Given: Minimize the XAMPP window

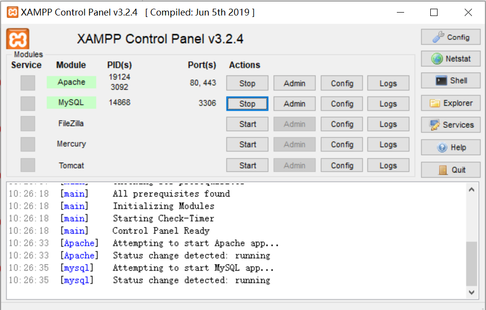Looking at the screenshot, I should pyautogui.click(x=400, y=13).
